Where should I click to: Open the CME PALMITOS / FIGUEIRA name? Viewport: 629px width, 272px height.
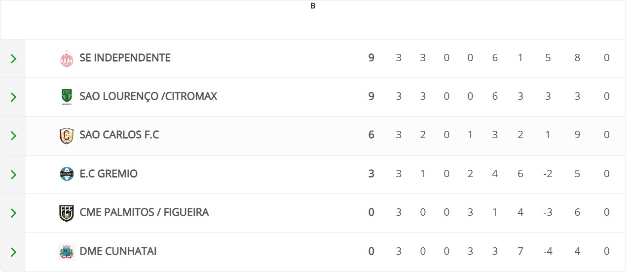[x=144, y=212]
